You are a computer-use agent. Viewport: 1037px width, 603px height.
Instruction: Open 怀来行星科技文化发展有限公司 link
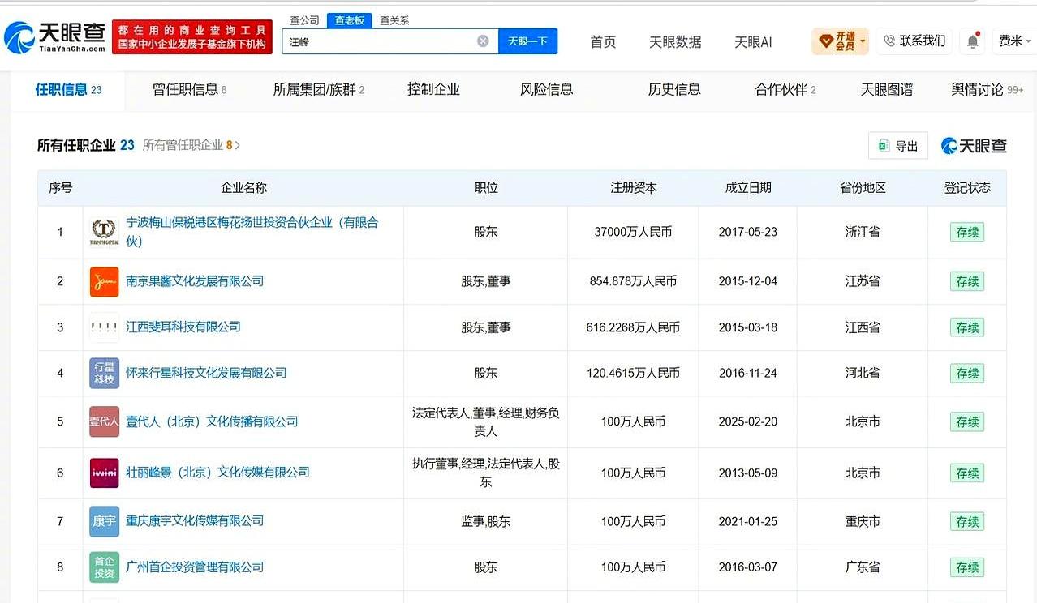click(206, 374)
